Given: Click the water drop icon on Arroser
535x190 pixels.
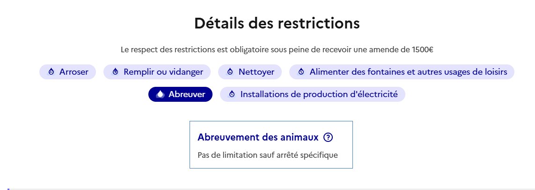Looking at the screenshot, I should [51, 72].
